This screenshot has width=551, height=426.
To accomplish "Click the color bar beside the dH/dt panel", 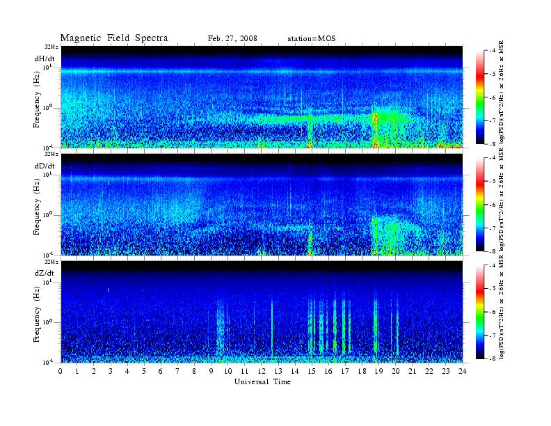I will click(x=479, y=97).
